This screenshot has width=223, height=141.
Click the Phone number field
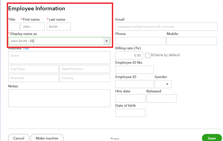[141, 41]
